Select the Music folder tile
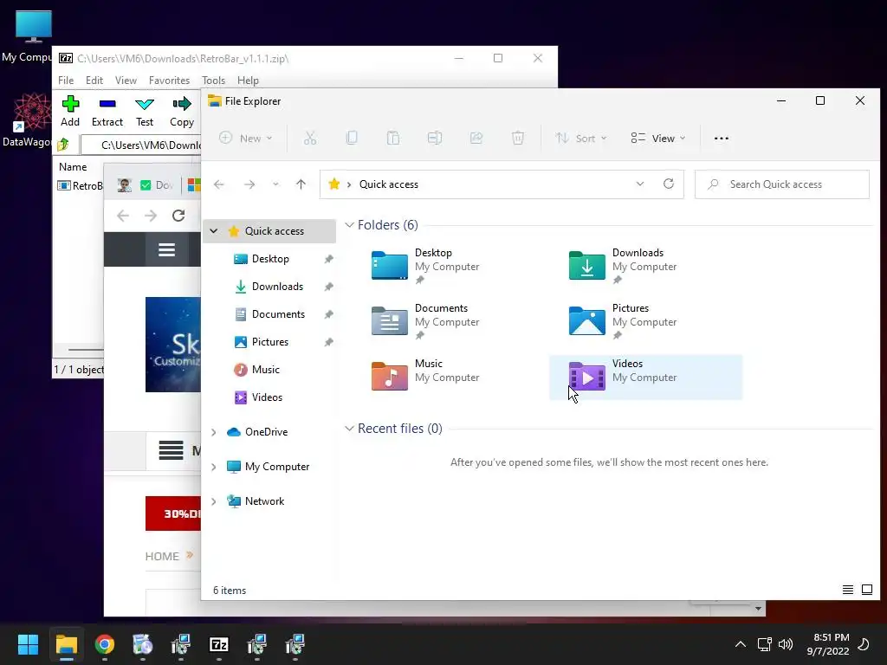This screenshot has height=665, width=887. [x=448, y=377]
